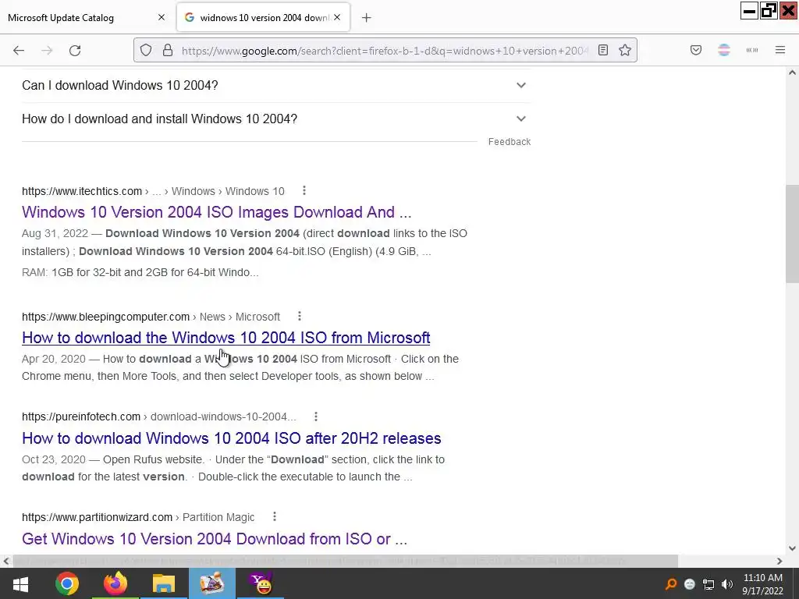Reload the current page

pos(75,51)
